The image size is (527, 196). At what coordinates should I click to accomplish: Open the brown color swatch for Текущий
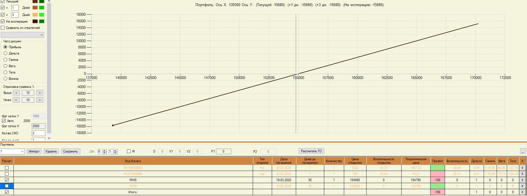pos(35,1)
